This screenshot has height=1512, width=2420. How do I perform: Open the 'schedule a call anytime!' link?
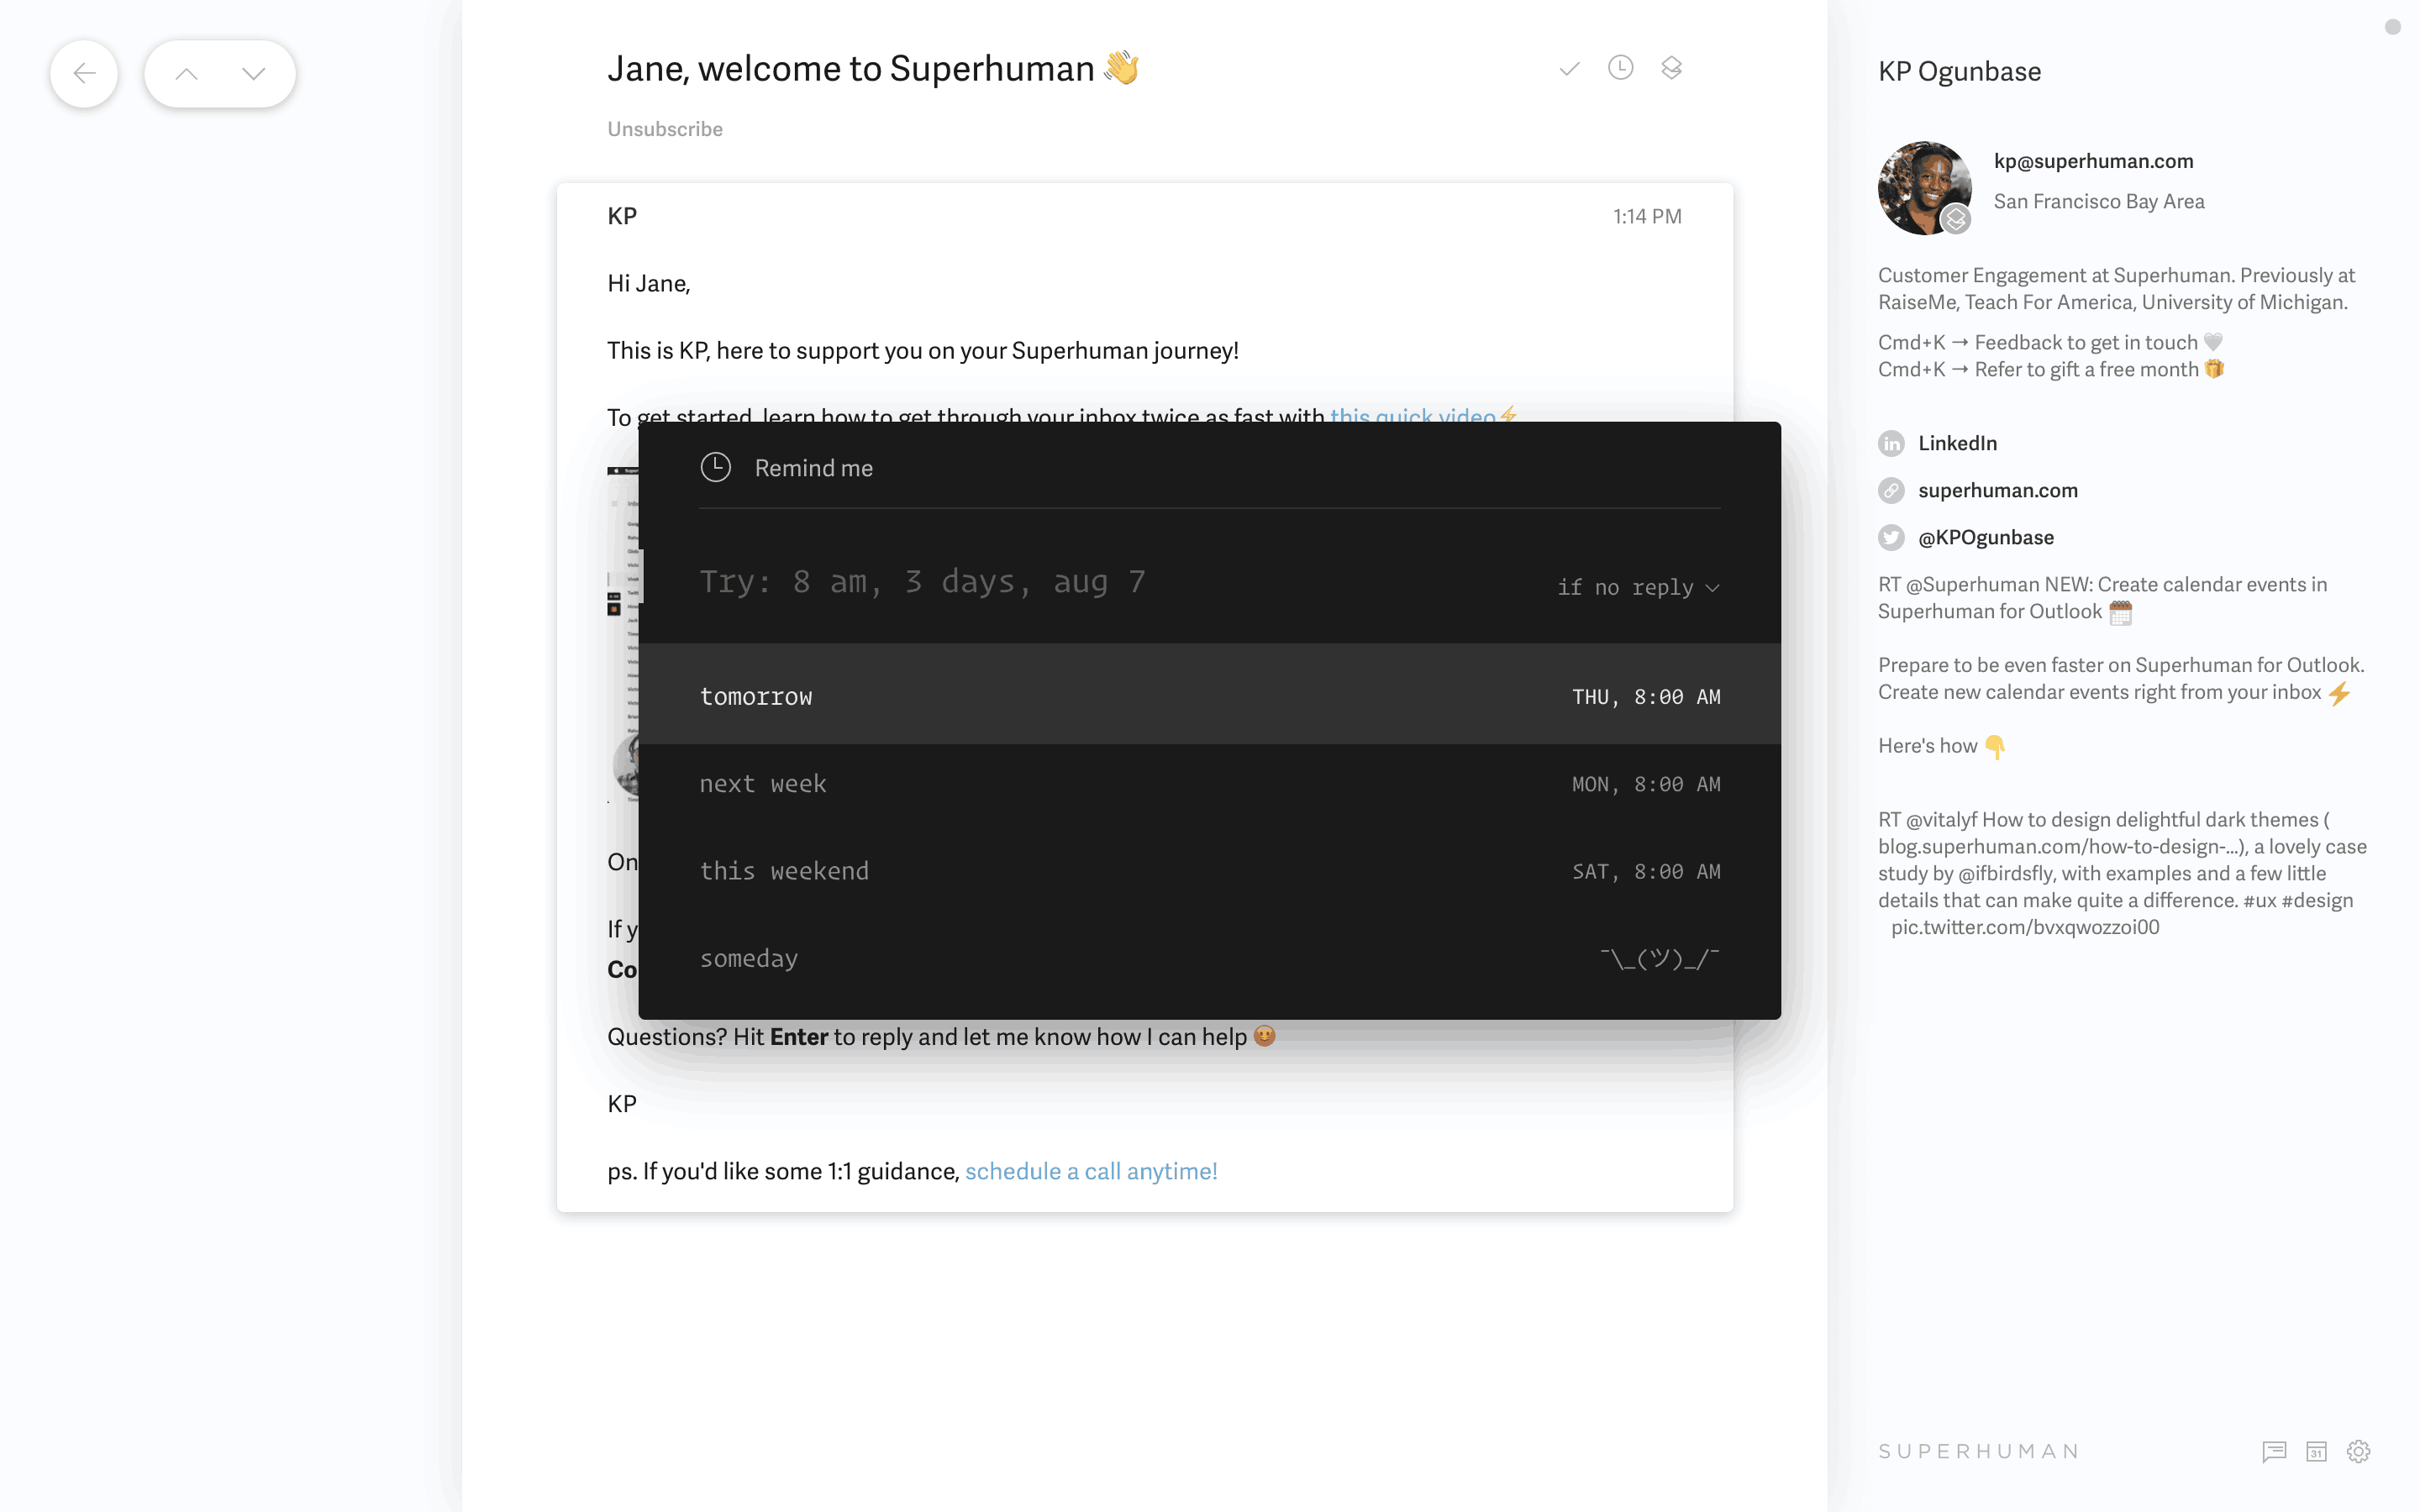[1090, 1171]
